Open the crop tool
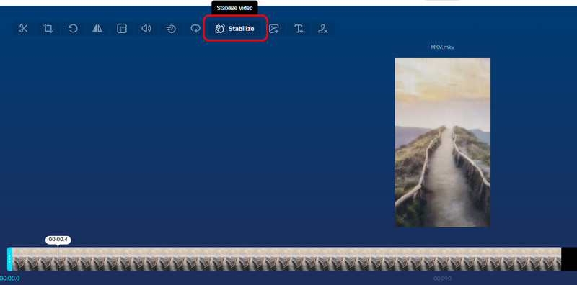The height and width of the screenshot is (285, 577). 48,29
